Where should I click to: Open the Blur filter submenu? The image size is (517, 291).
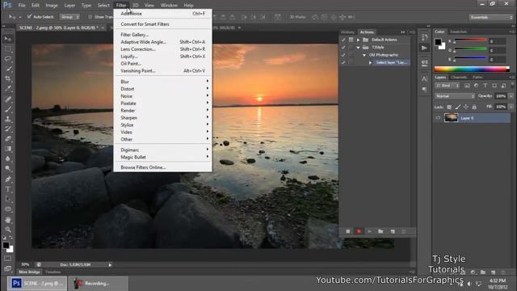(x=163, y=82)
